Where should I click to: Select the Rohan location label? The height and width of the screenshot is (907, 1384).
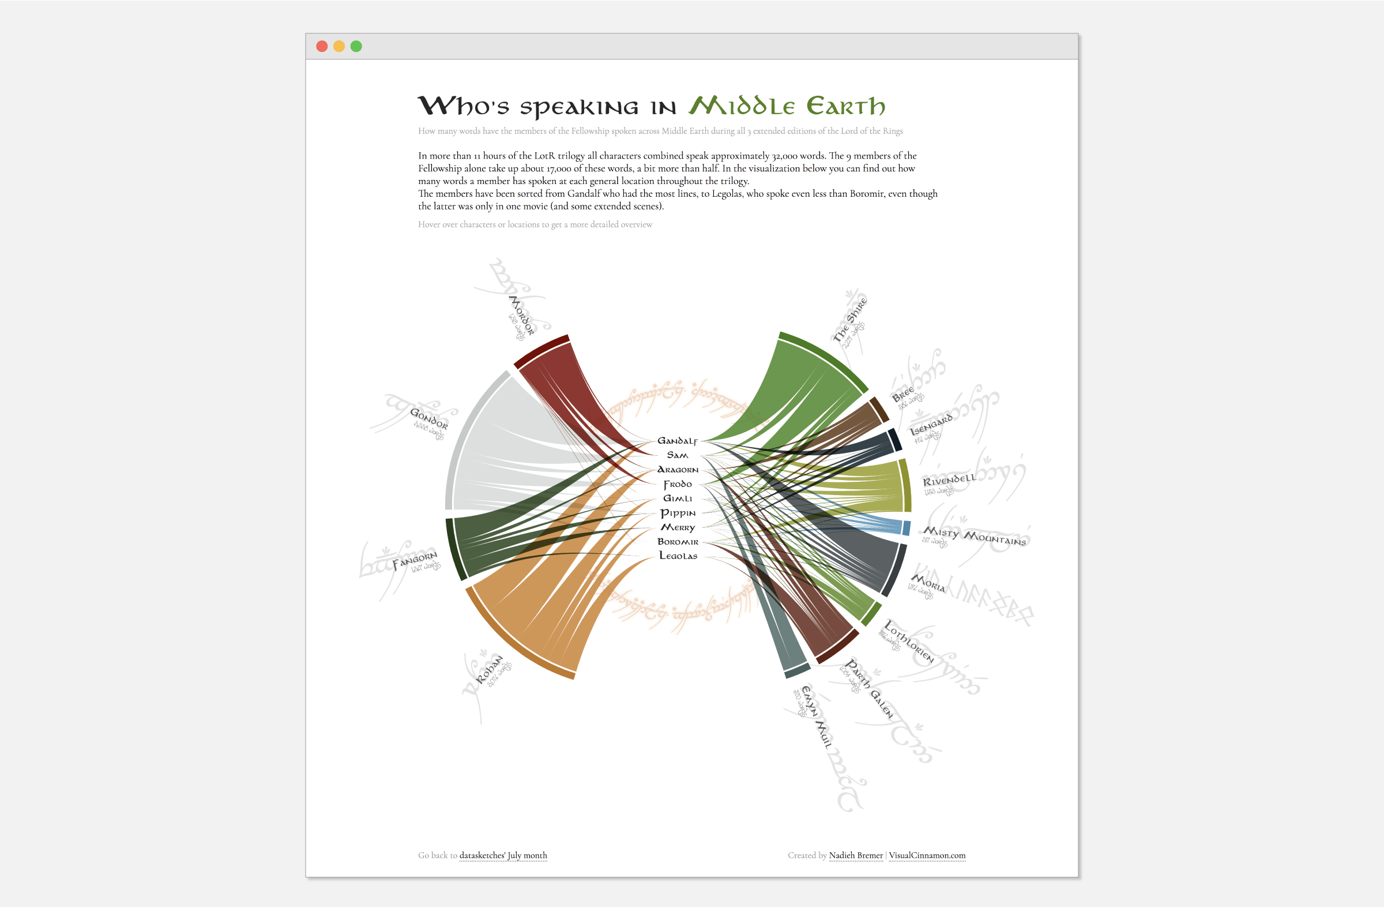click(x=488, y=670)
